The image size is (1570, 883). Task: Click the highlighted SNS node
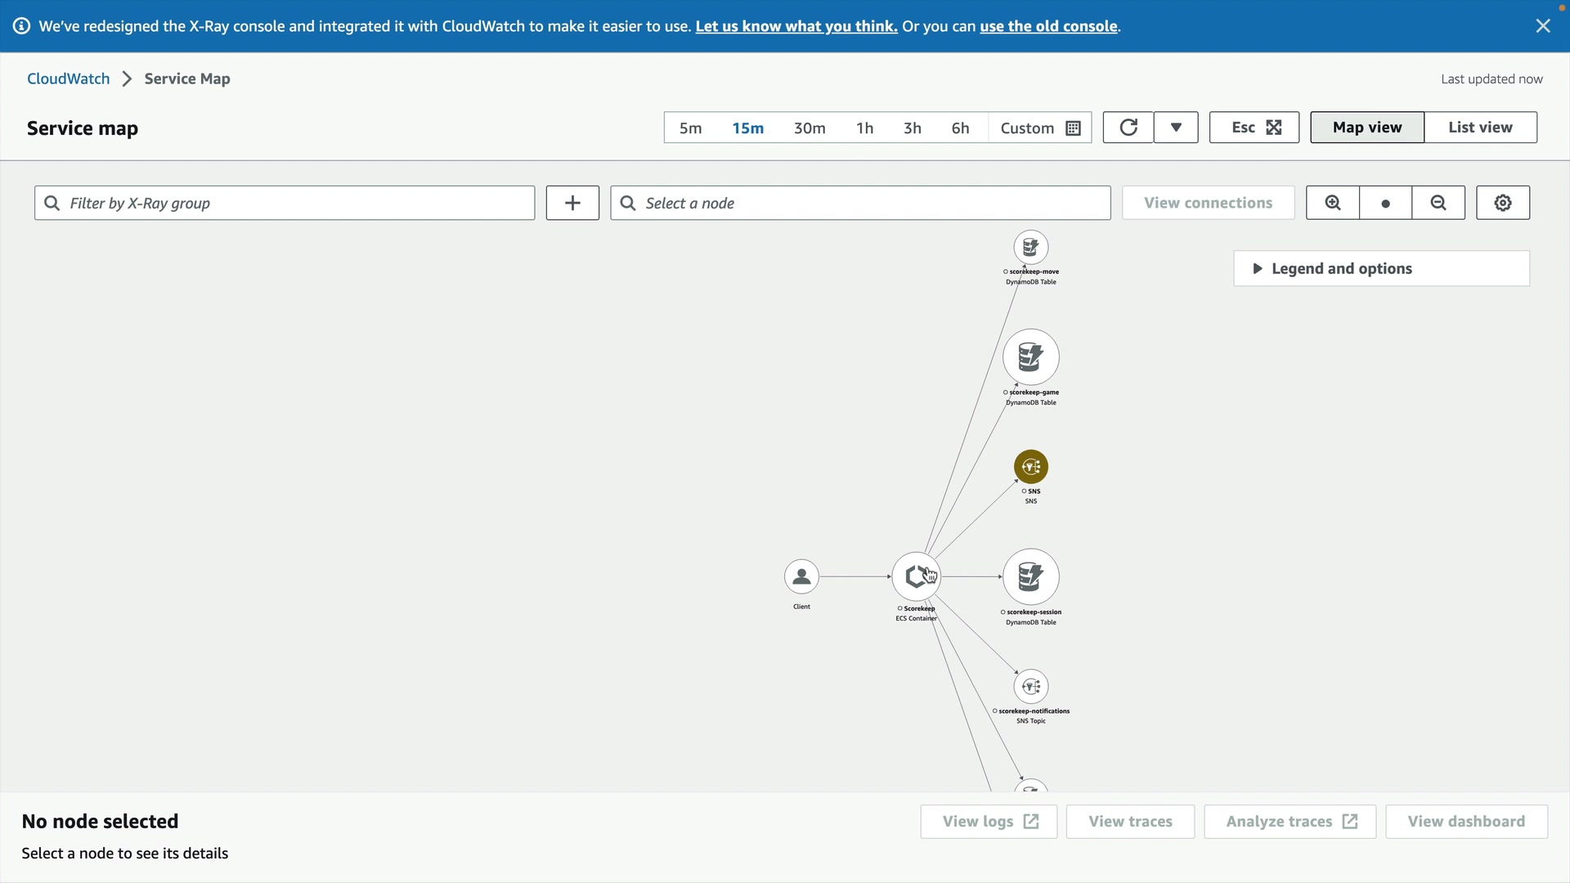(1031, 467)
